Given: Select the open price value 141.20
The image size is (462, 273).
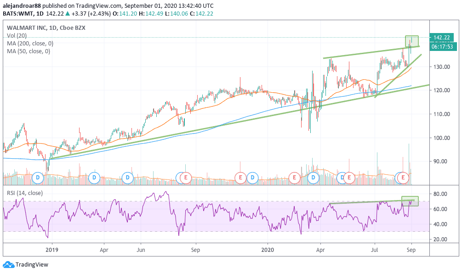Looking at the screenshot, I should pyautogui.click(x=128, y=13).
